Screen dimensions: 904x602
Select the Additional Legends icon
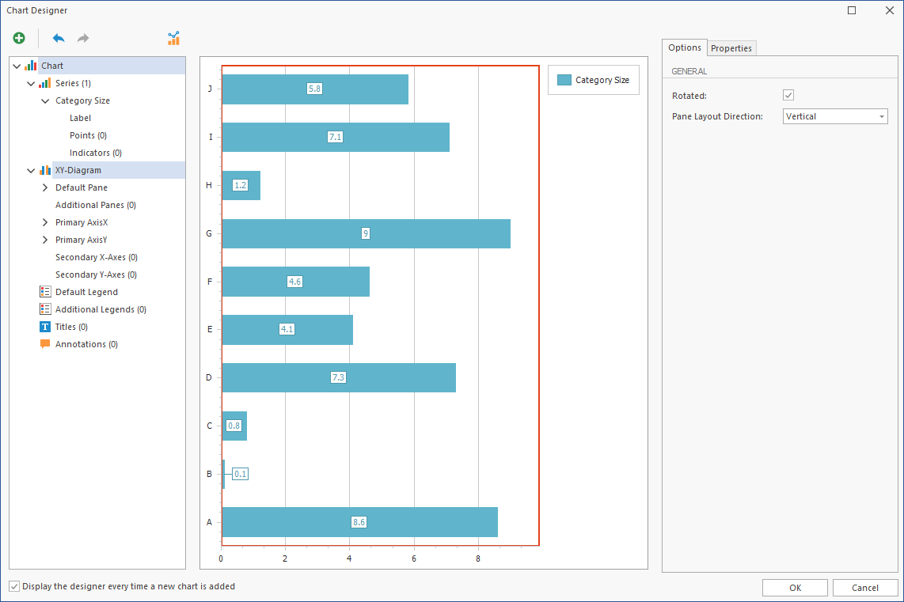pyautogui.click(x=45, y=309)
